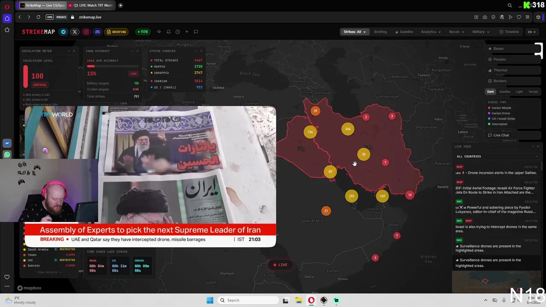Expand the Recon dropdown

click(456, 32)
